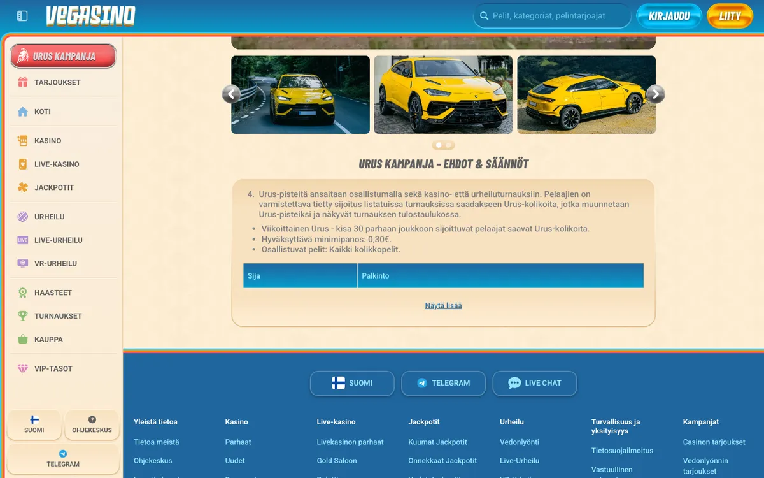Click the search magnifier icon
764x478 pixels.
pyautogui.click(x=484, y=16)
